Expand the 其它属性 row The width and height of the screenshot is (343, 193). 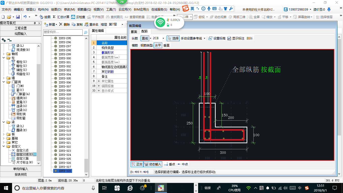[x=99, y=81]
